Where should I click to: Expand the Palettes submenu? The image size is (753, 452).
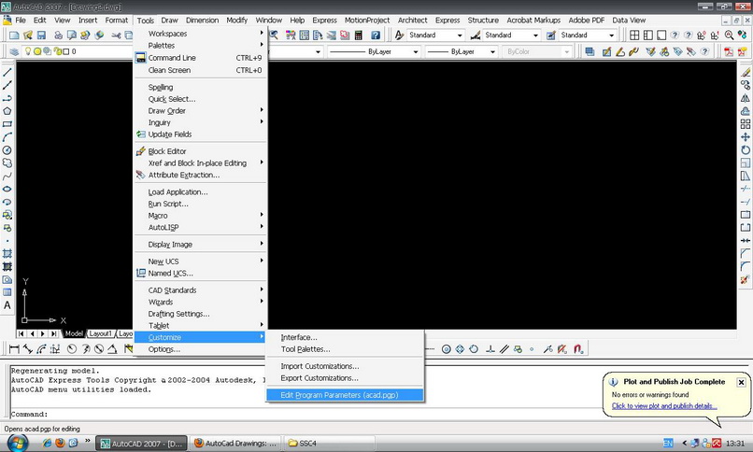[200, 46]
